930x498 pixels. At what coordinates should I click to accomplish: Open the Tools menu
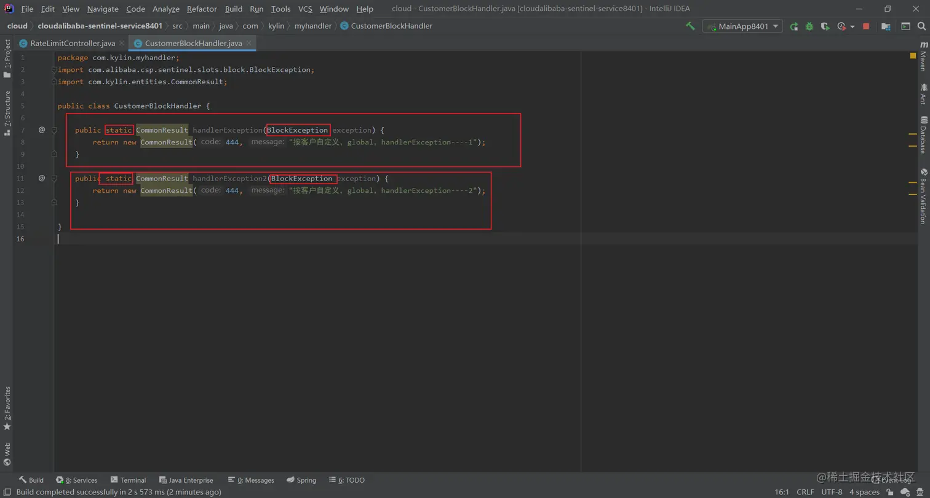(280, 9)
